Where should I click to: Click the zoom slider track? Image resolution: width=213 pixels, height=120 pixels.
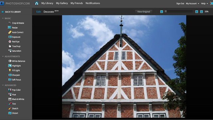[x=179, y=11]
